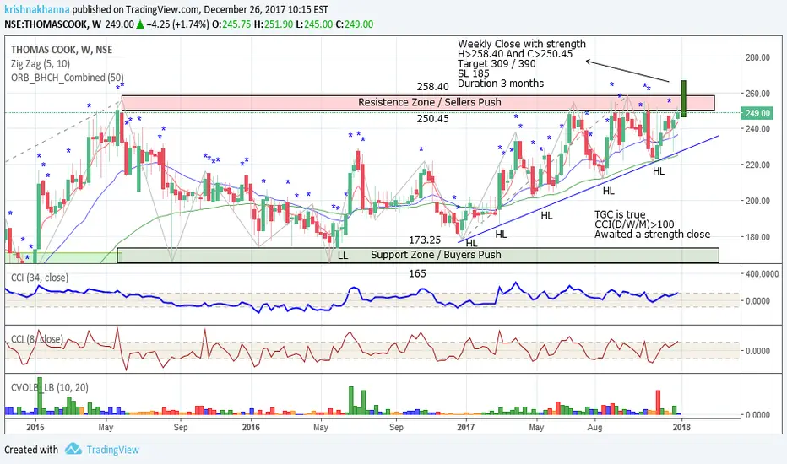
Task: Click the CCI (34, close) pane label
Action: click(x=40, y=278)
